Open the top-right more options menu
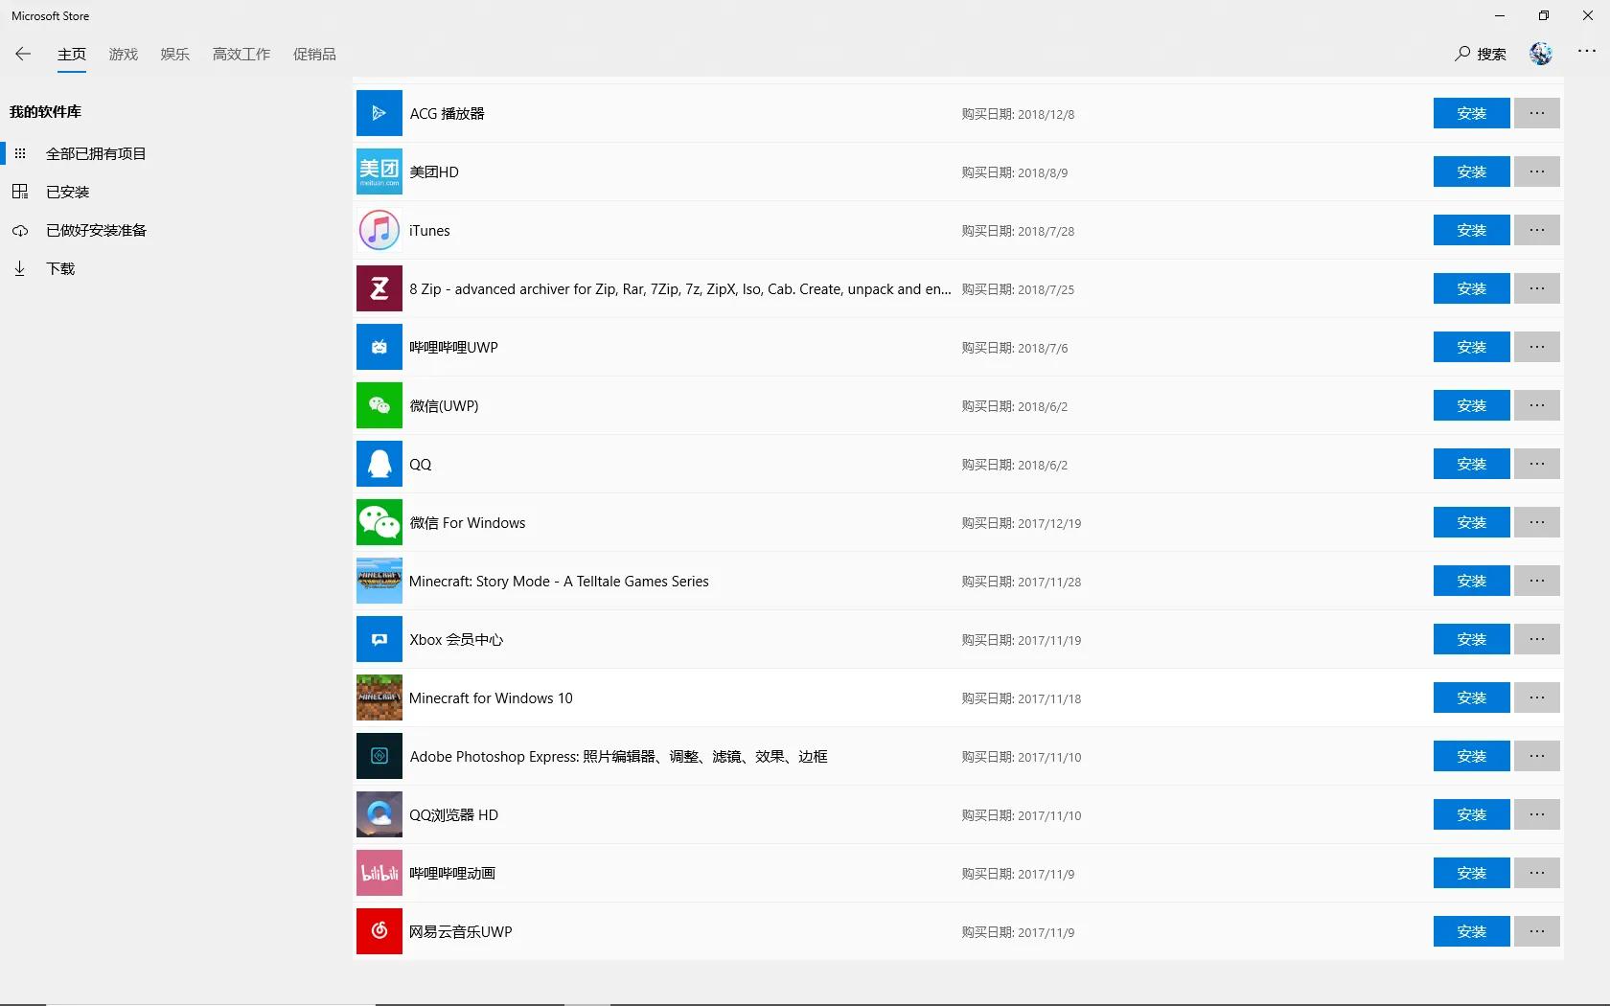This screenshot has height=1006, width=1610. pos(1587,52)
